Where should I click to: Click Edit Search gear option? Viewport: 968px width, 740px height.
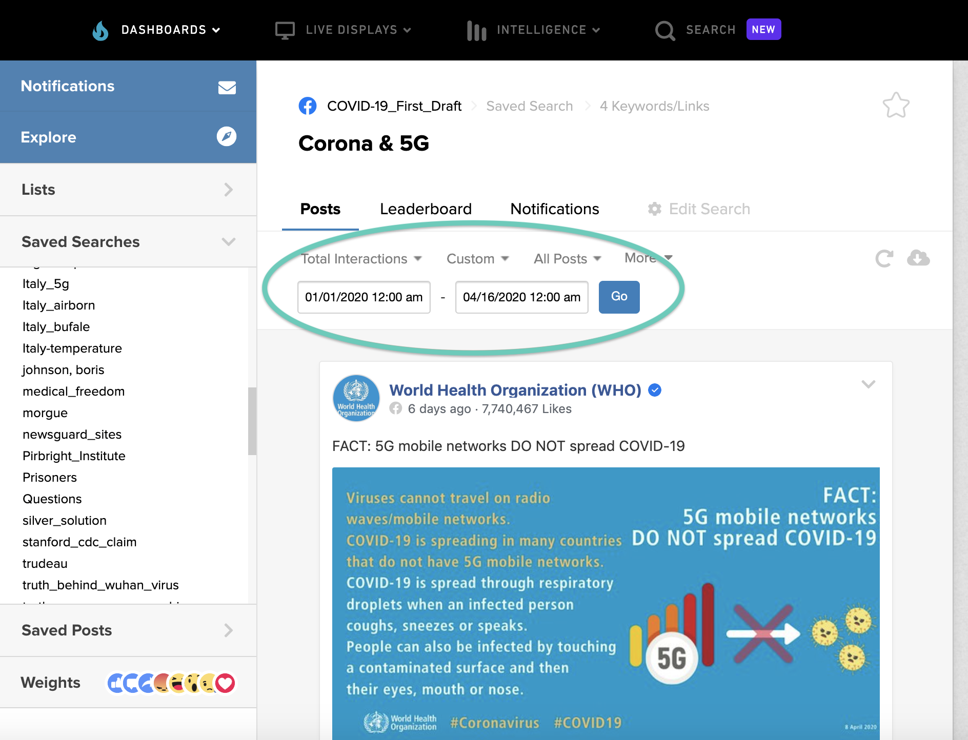click(699, 209)
